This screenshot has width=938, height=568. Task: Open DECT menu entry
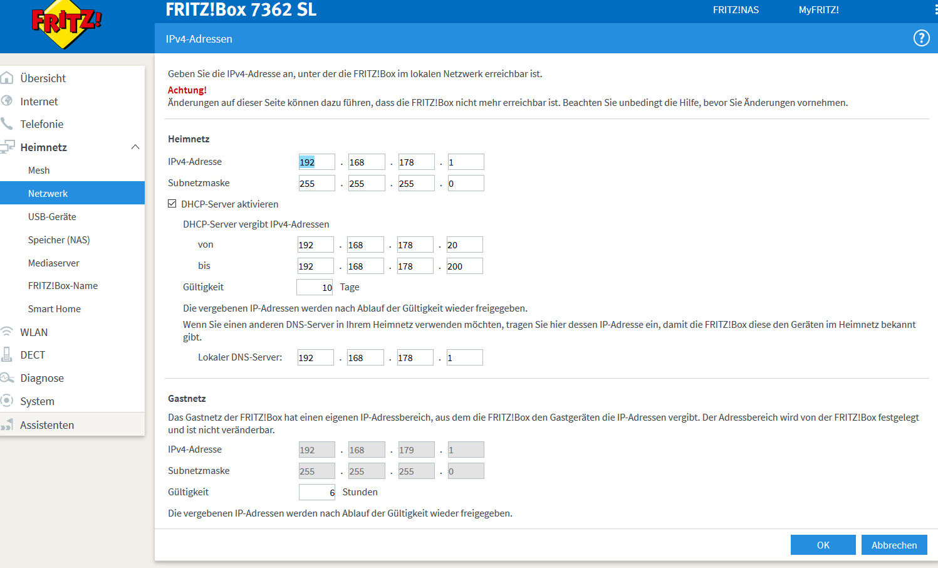72,355
